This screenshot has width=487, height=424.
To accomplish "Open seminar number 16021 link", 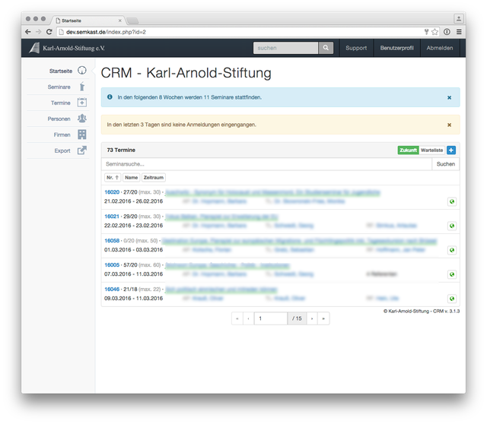I will click(112, 217).
